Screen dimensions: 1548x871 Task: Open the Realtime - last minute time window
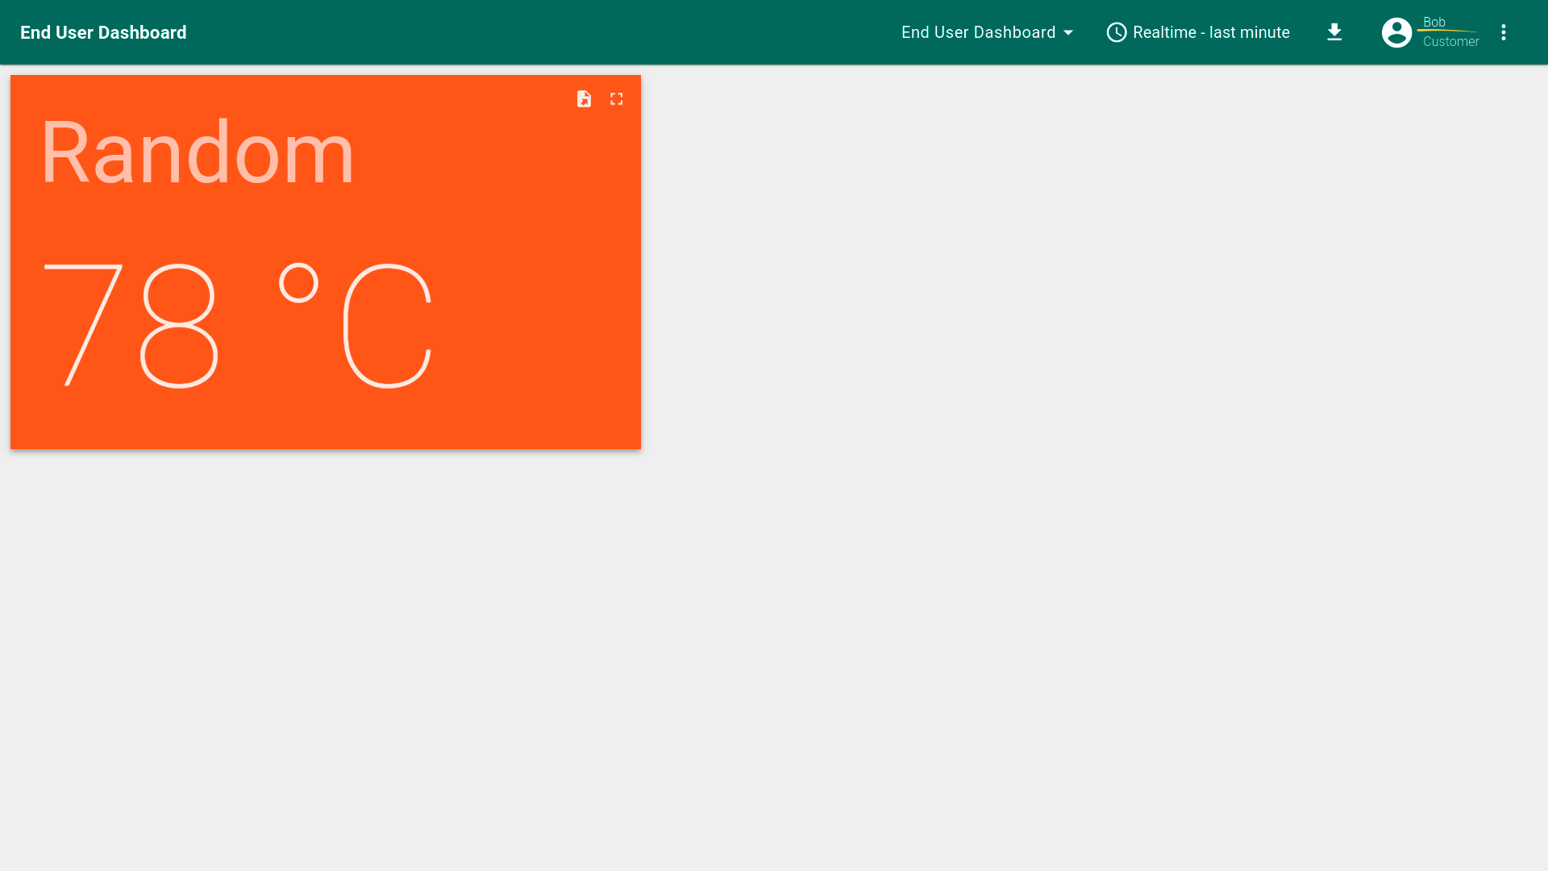(x=1210, y=32)
